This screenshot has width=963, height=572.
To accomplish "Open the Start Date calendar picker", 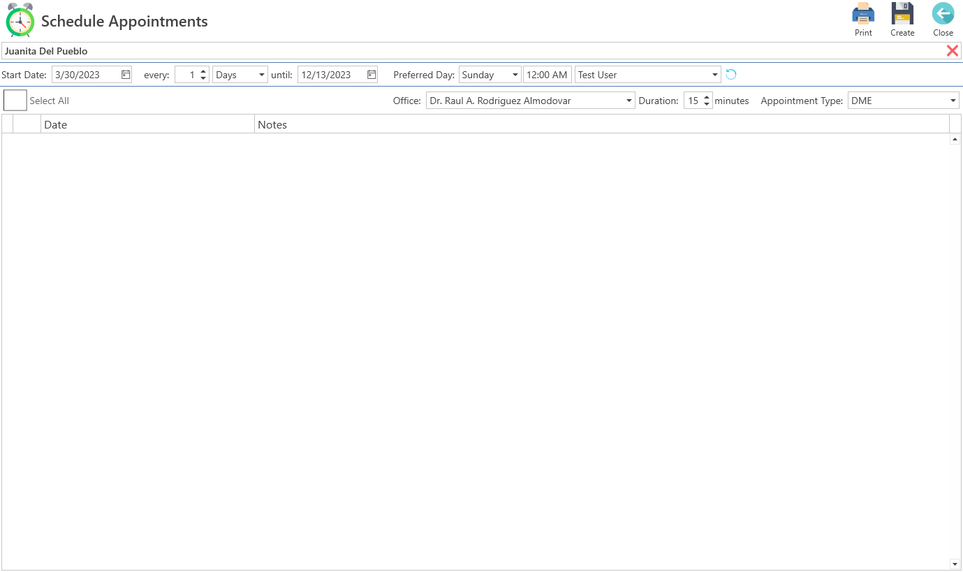I will pyautogui.click(x=126, y=75).
